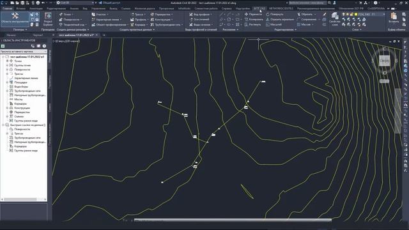Switch to the Анализ ribbon tab

pos(74,8)
